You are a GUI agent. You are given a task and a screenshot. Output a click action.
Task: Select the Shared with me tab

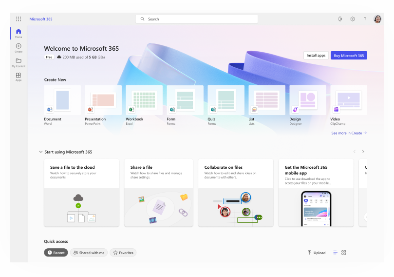point(89,253)
